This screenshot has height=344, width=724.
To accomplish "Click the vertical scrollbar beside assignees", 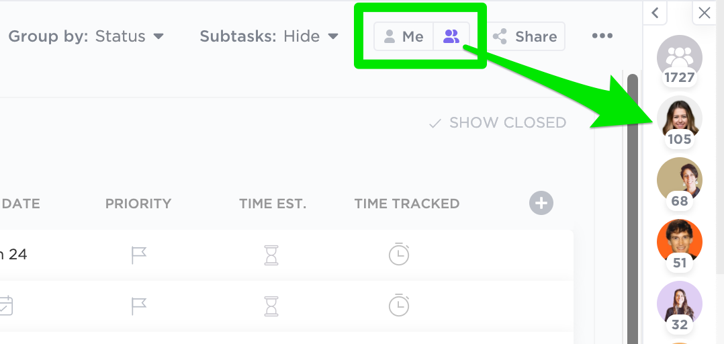I will point(633,208).
